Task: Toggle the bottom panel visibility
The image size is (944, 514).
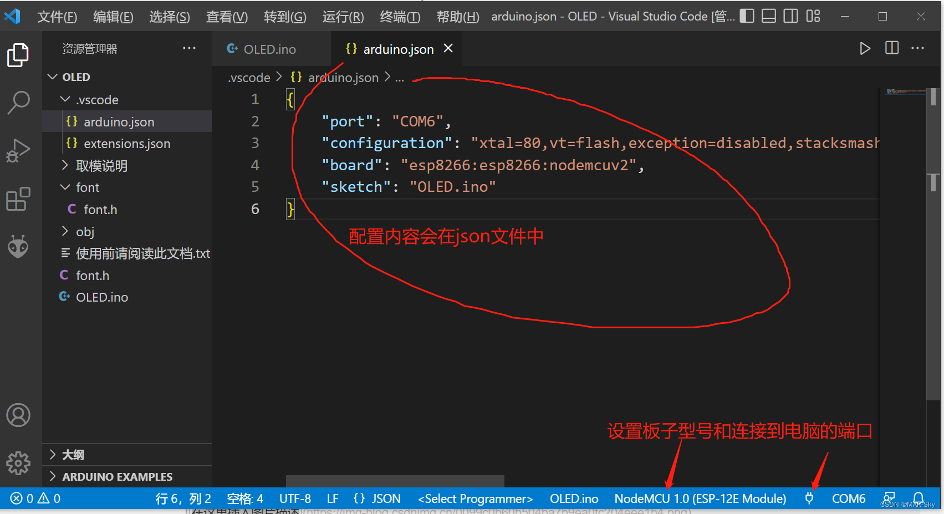Action: (x=768, y=16)
